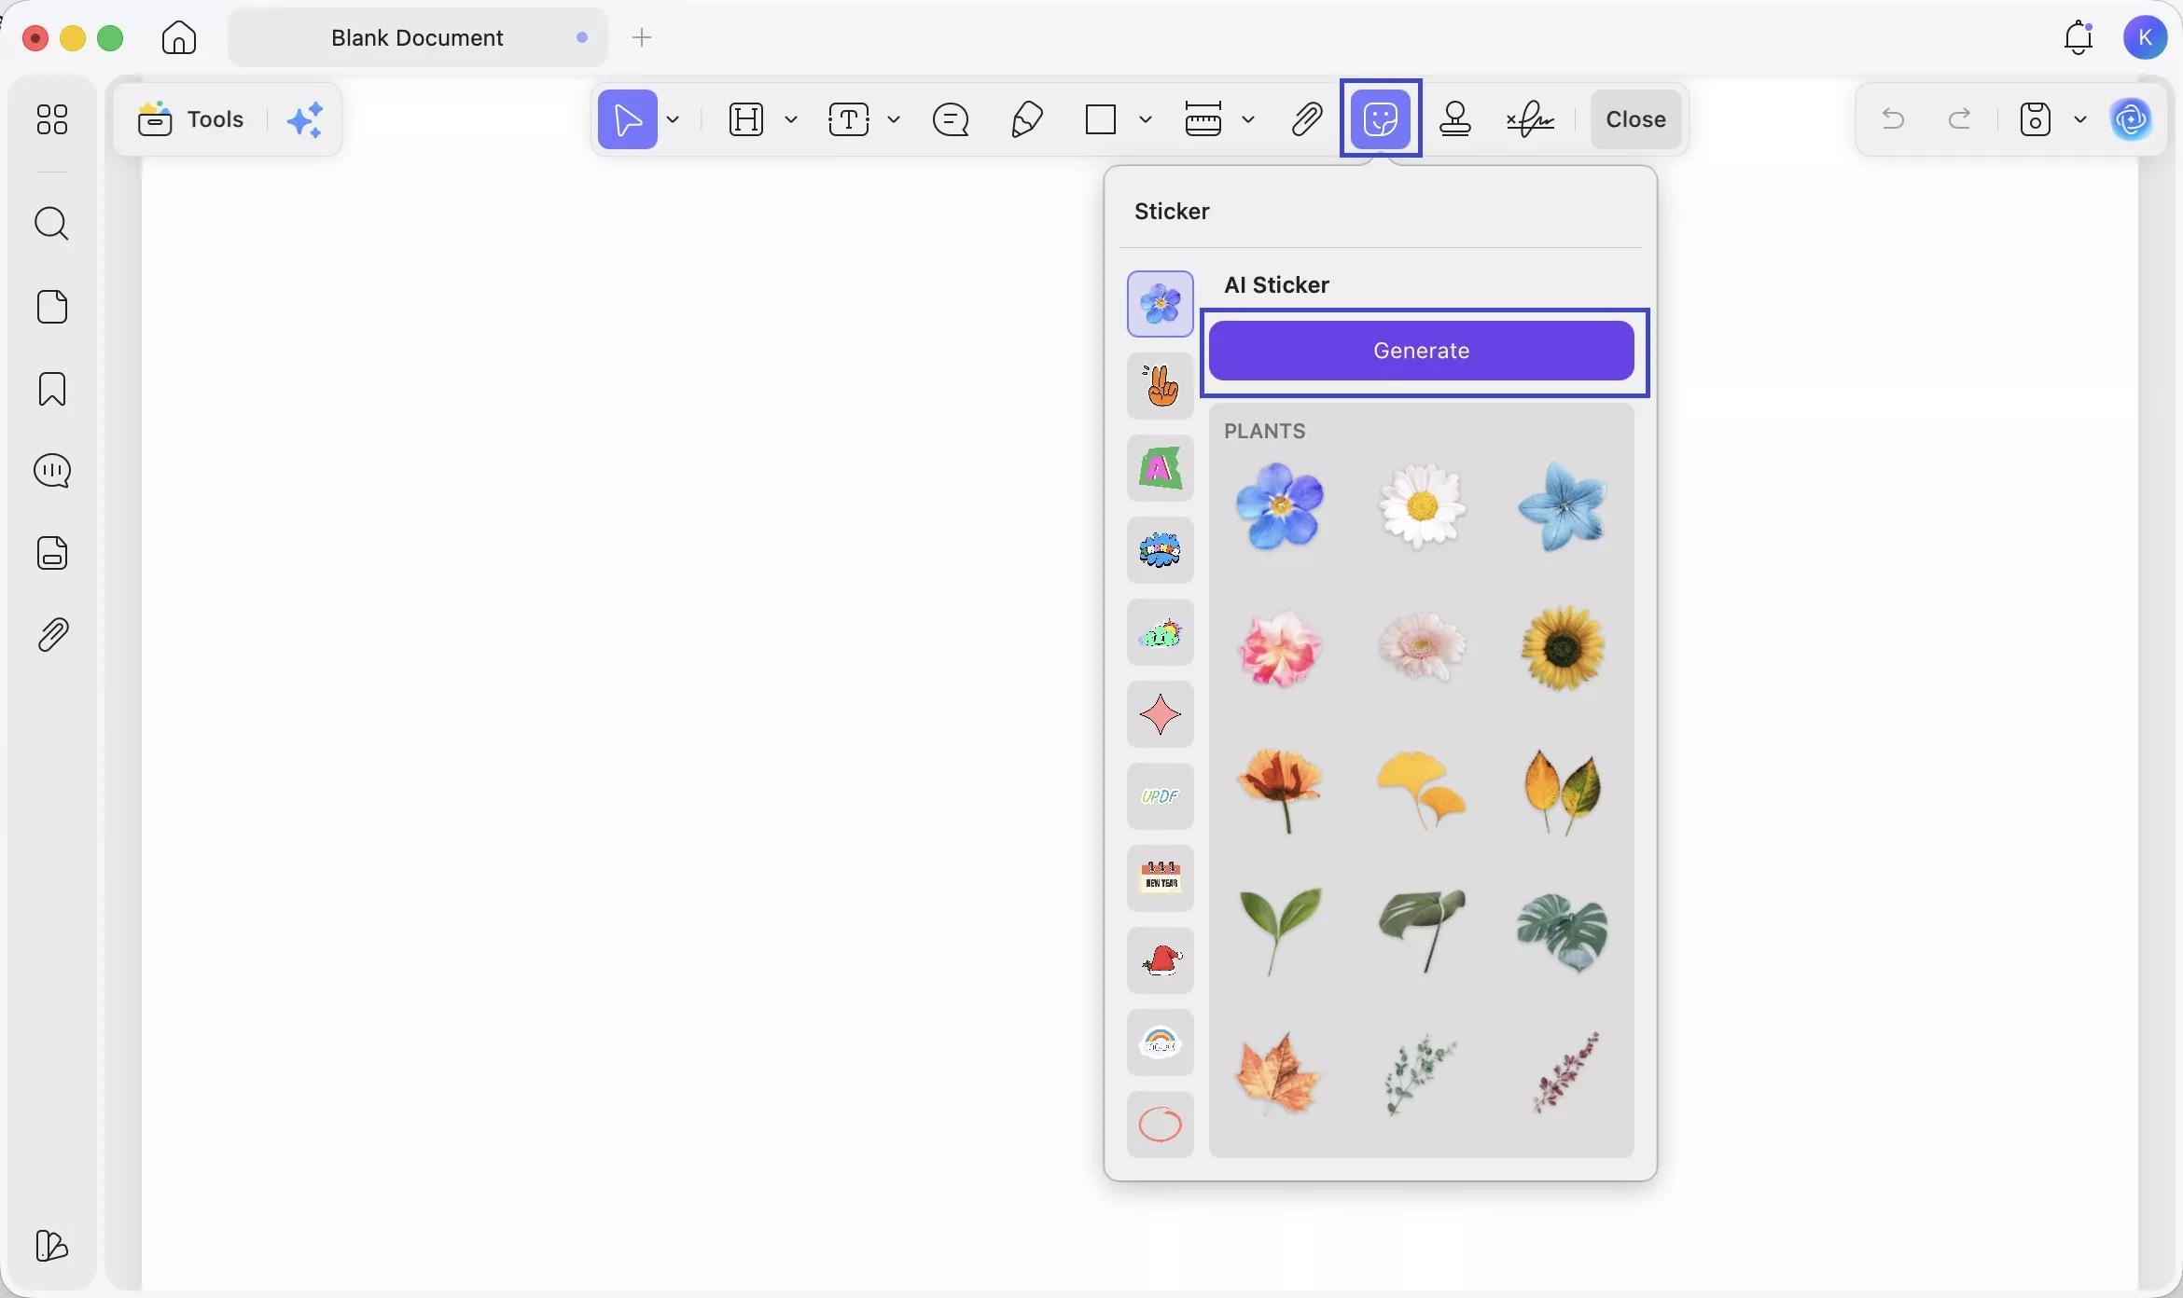The width and height of the screenshot is (2183, 1298).
Task: Open the rectangle shape dropdown arrow
Action: [x=1146, y=119]
